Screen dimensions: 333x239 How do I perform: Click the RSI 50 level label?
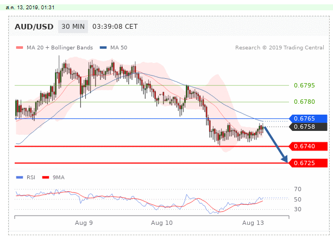298,199
